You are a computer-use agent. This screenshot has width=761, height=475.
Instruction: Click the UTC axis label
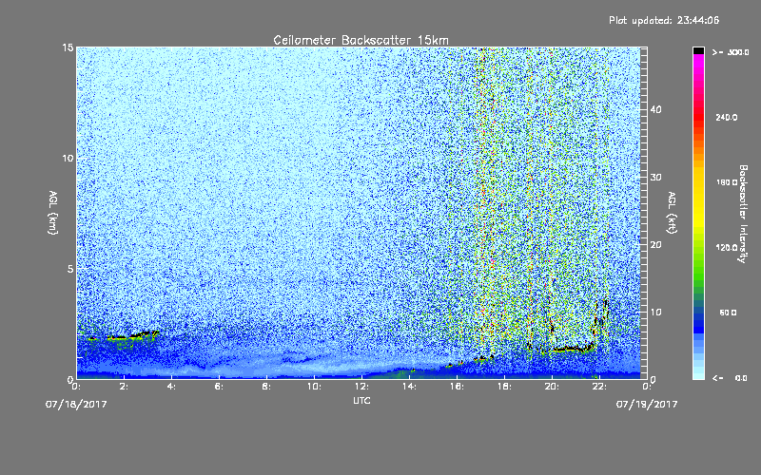361,400
